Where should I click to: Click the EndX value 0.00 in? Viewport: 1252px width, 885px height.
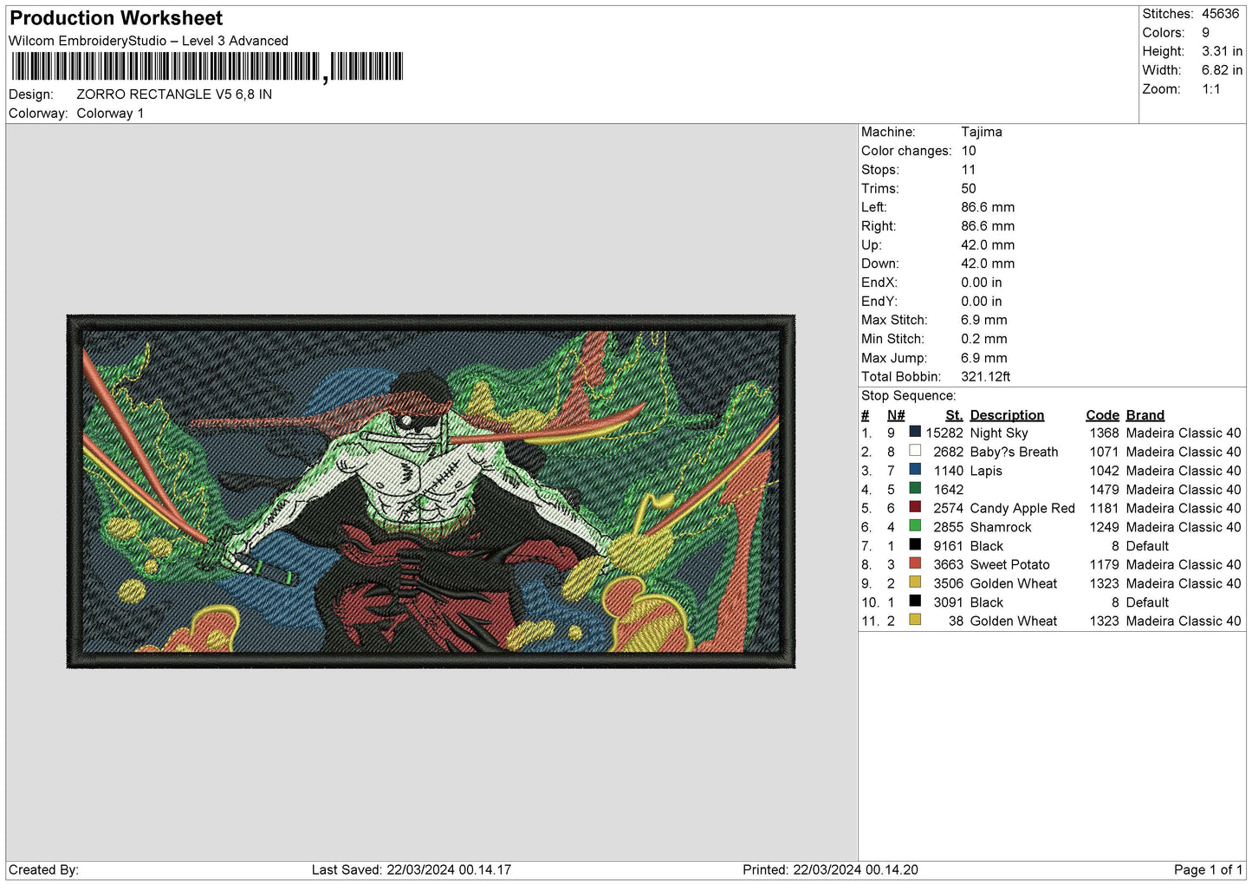982,283
